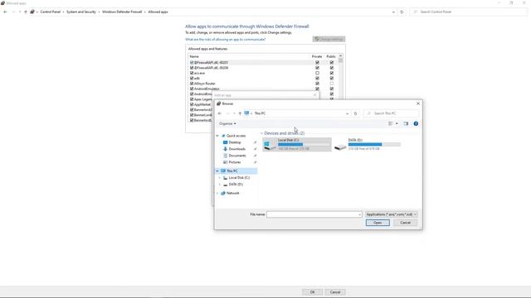531x298 pixels.
Task: Toggle the @FirewallAPI.dll,-80206 app checkbox
Action: click(192, 68)
